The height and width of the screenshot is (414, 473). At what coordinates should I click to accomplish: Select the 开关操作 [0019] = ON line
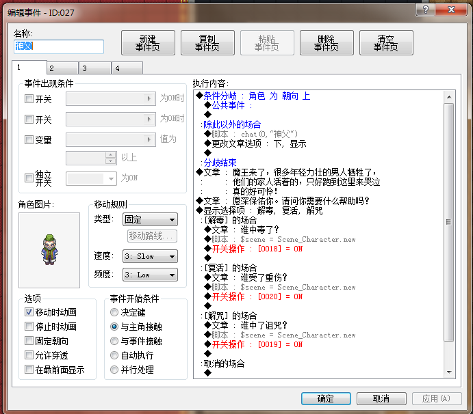(x=253, y=344)
